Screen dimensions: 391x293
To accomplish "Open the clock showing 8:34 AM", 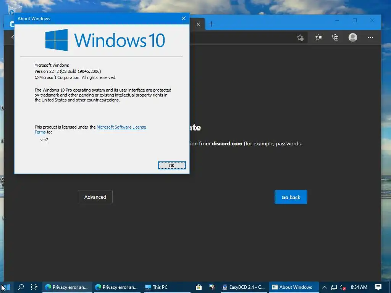I will [x=359, y=287].
